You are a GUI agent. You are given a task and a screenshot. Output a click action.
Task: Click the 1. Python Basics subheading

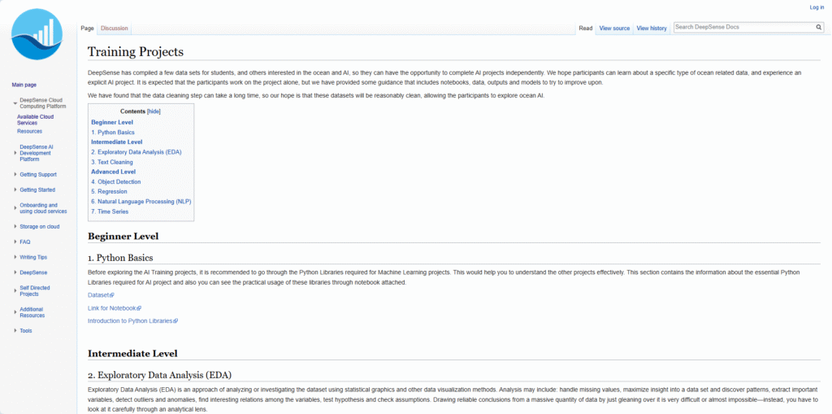click(x=120, y=258)
